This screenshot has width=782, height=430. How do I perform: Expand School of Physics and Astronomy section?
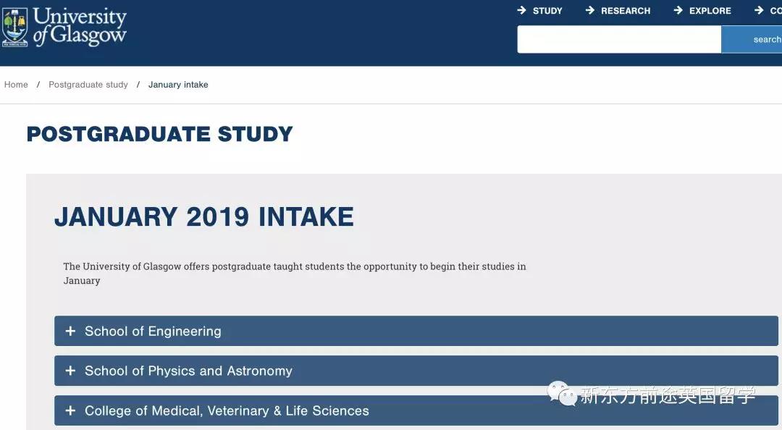pyautogui.click(x=416, y=371)
